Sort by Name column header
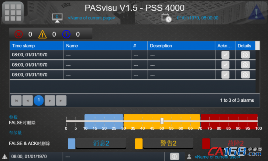 click(x=97, y=46)
